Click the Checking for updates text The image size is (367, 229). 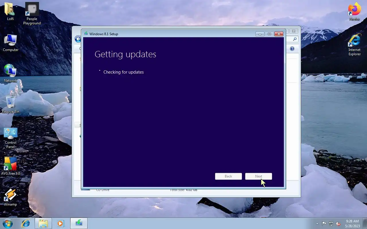point(124,72)
